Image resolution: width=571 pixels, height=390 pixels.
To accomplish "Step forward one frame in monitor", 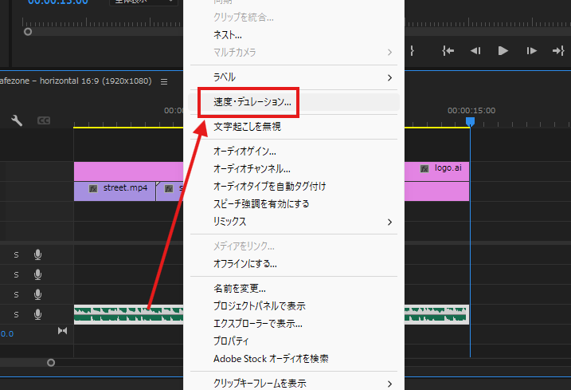I will pyautogui.click(x=531, y=50).
